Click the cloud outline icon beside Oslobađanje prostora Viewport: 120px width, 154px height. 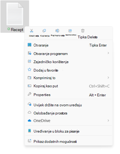tap(29, 112)
